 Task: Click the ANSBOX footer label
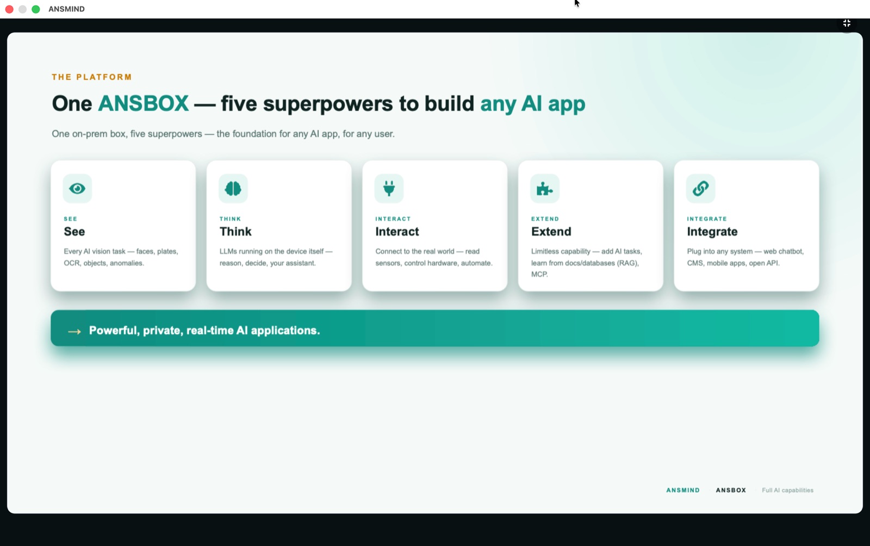click(731, 490)
